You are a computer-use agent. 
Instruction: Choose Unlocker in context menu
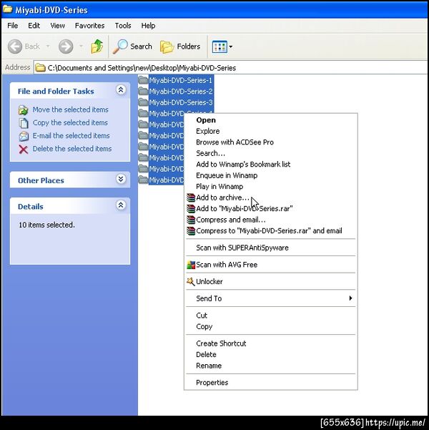pyautogui.click(x=270, y=281)
